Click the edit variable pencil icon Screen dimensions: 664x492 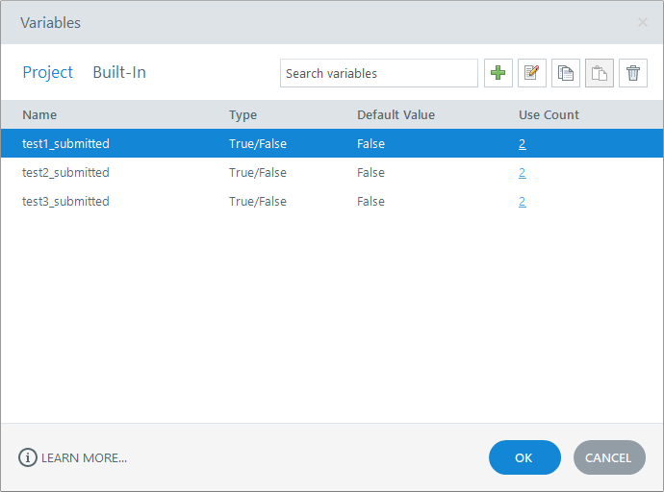point(532,73)
